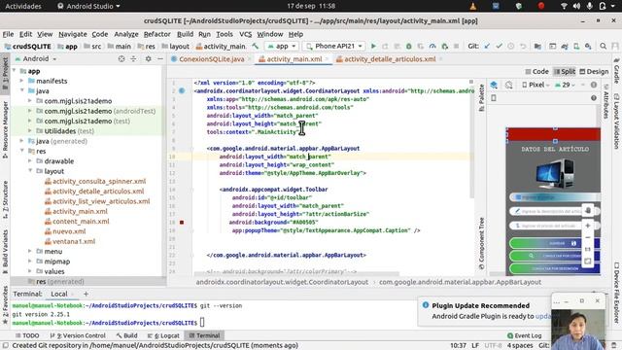Open the SDK Manager icon in toolbar
The width and height of the screenshot is (622, 350).
pos(588,47)
